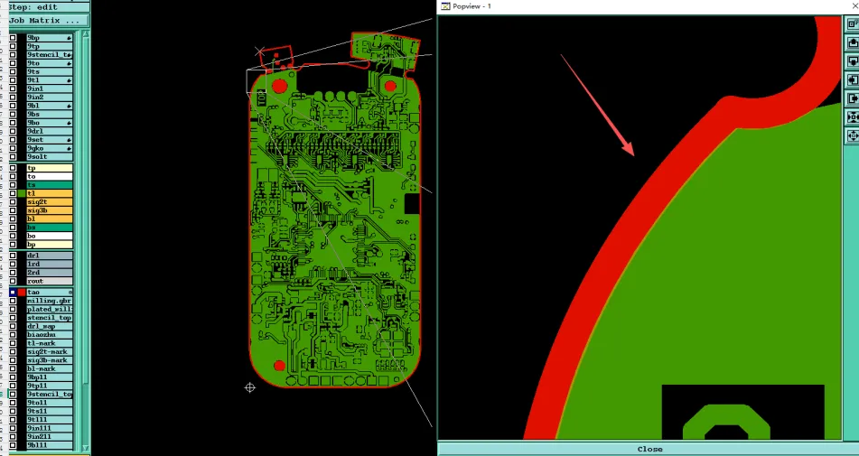Click the arrow marker on 9bo row
The height and width of the screenshot is (456, 859).
(x=69, y=123)
